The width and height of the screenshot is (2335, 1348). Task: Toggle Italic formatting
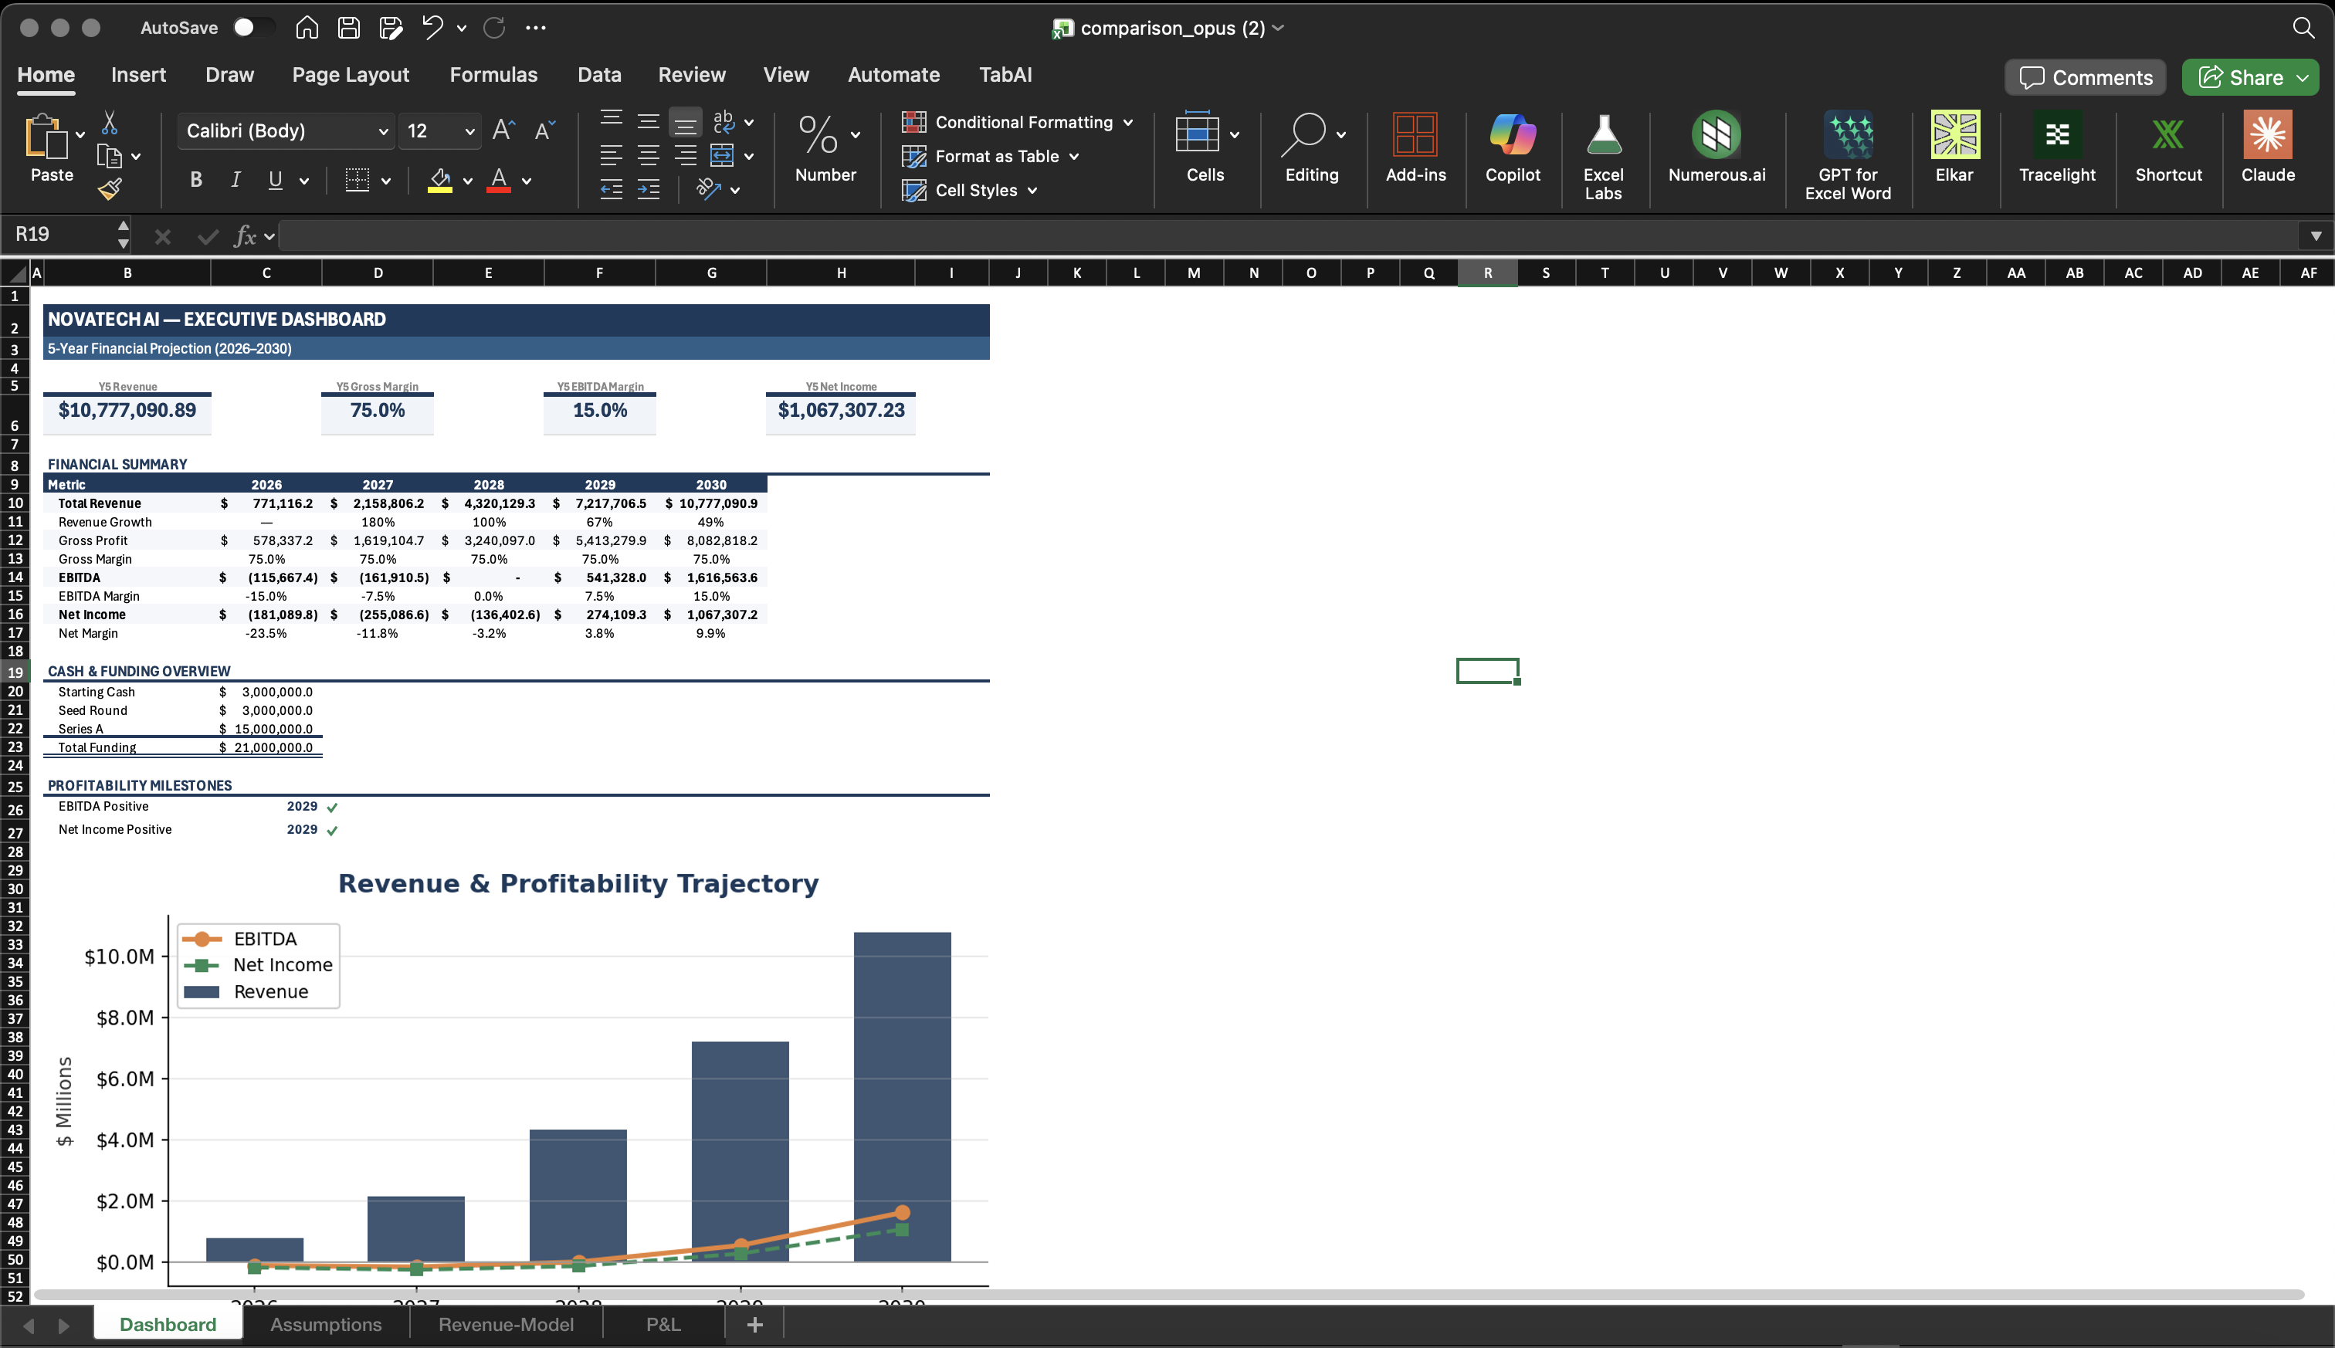(236, 181)
